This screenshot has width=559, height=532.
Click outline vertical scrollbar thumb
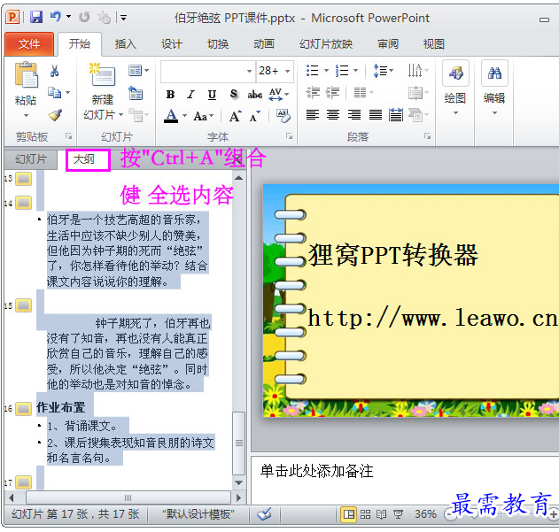(238, 443)
